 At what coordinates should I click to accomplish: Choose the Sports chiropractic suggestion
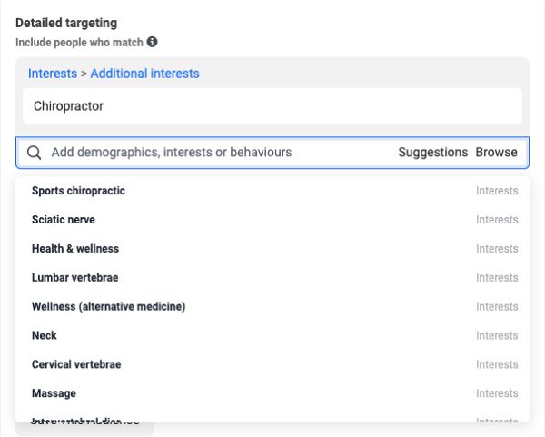[x=272, y=191]
